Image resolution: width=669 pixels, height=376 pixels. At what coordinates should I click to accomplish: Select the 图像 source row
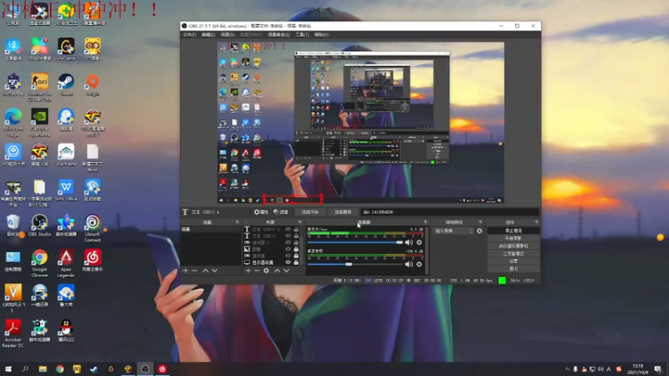[272, 249]
